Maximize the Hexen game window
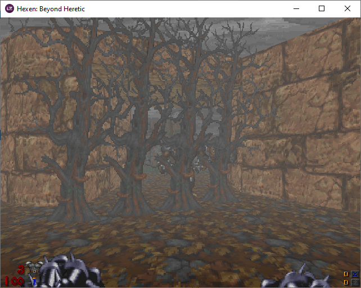361x288 pixels. (322, 9)
